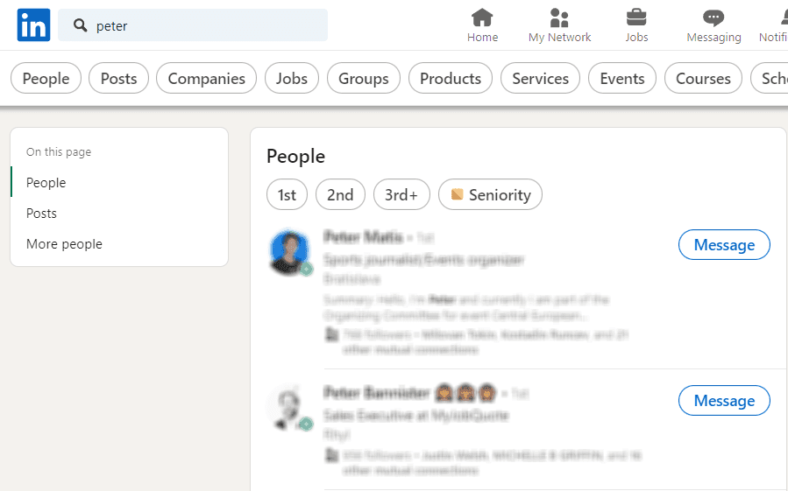Viewport: 788px width, 491px height.
Task: Click the search magnifier icon
Action: 80,25
